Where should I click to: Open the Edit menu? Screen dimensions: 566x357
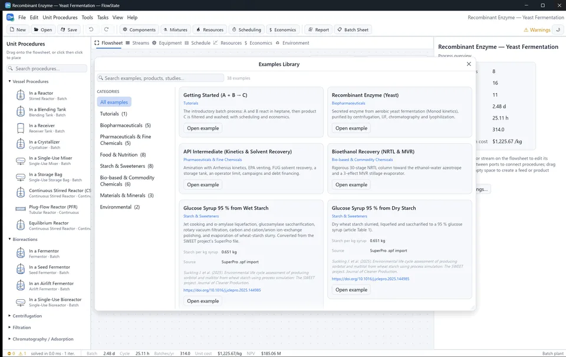click(x=34, y=17)
